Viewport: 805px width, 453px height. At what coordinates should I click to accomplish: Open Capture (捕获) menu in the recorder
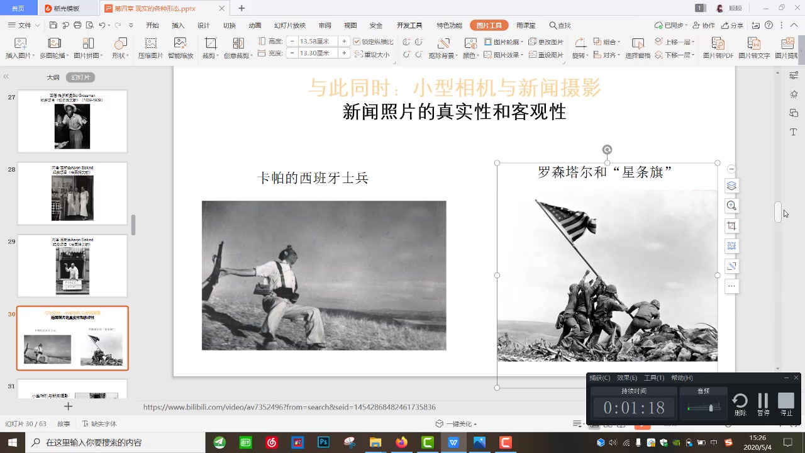(599, 377)
